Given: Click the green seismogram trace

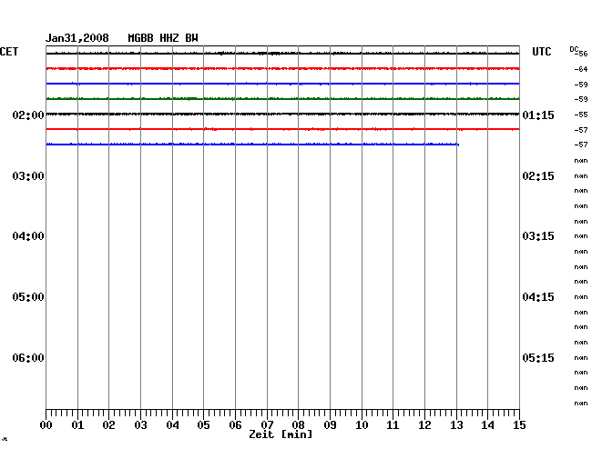Looking at the screenshot, I should click(282, 99).
